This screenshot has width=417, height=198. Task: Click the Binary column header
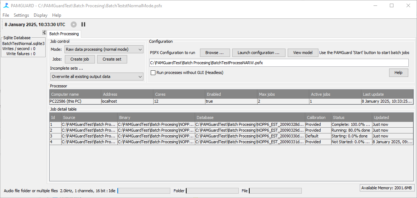pos(156,117)
